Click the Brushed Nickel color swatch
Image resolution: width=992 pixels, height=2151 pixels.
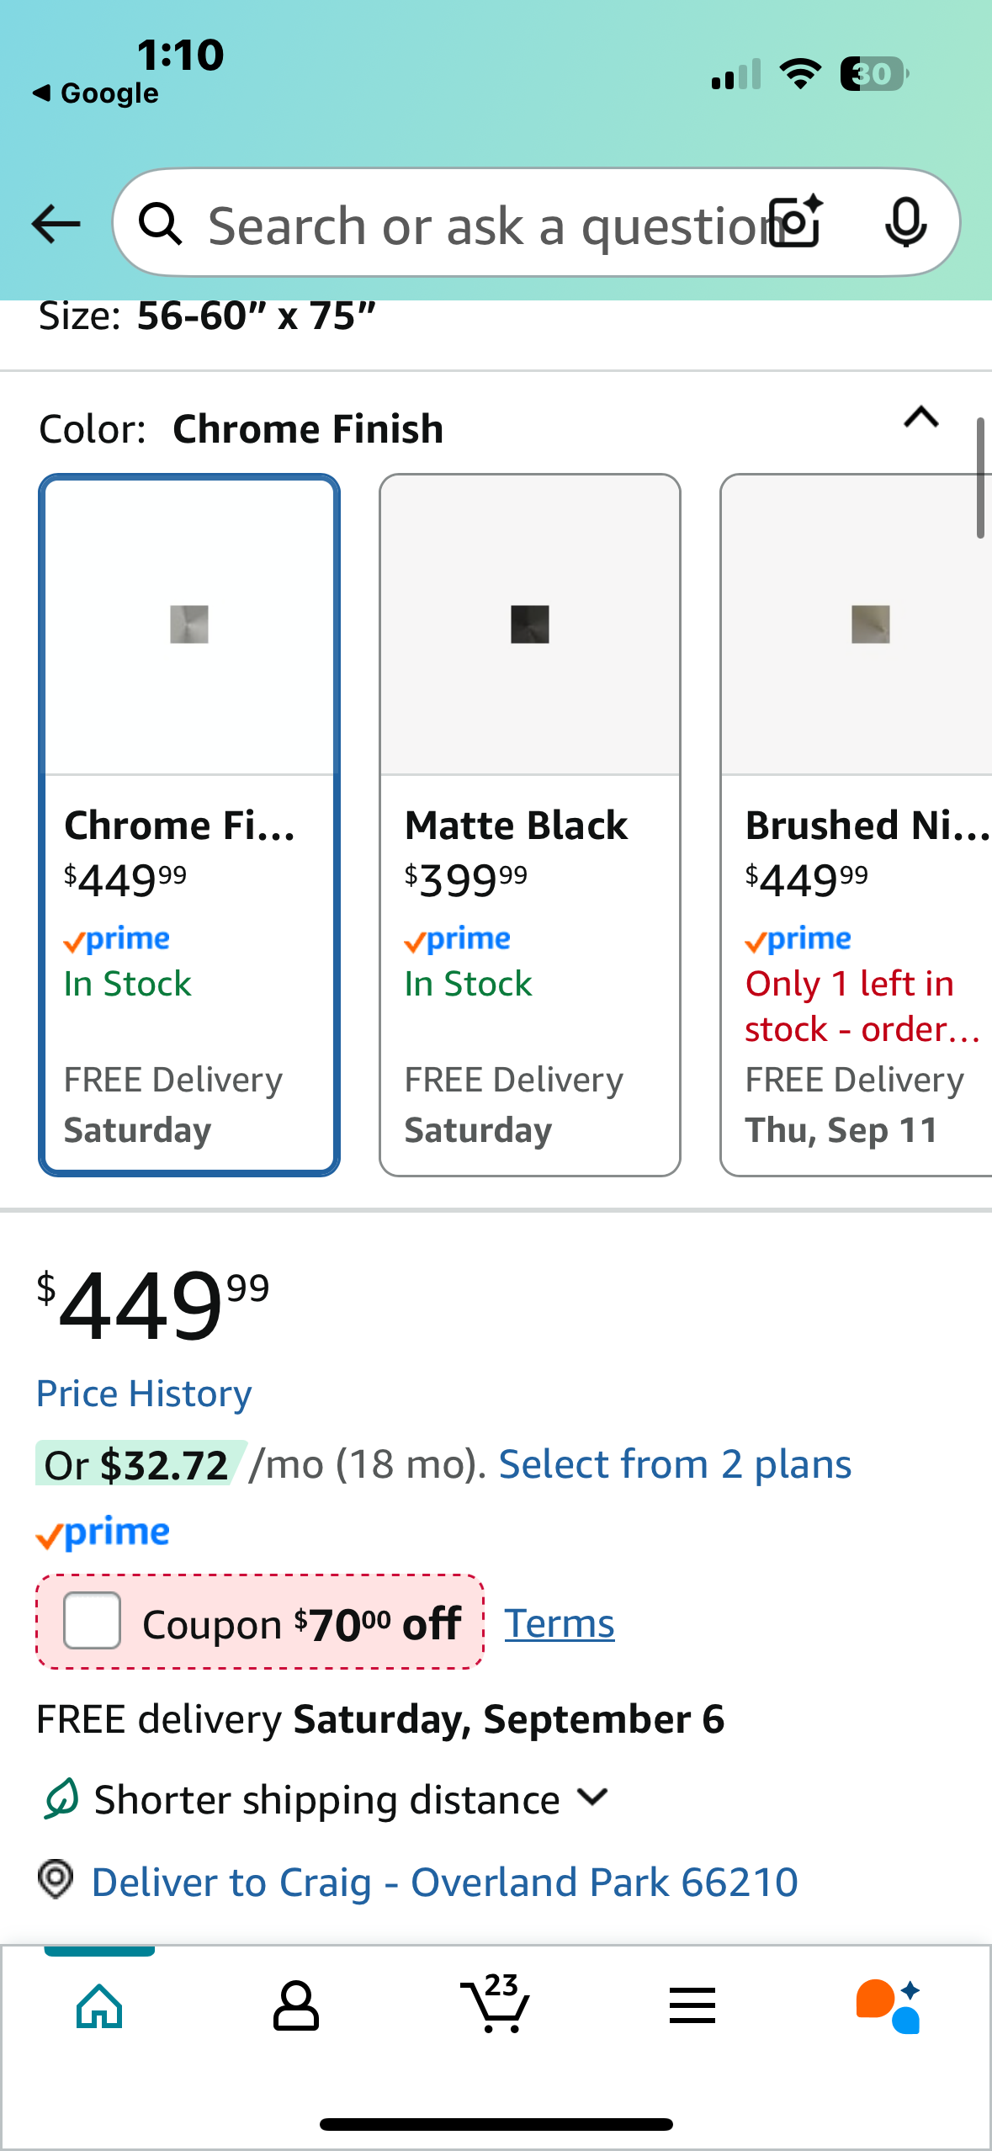870,624
